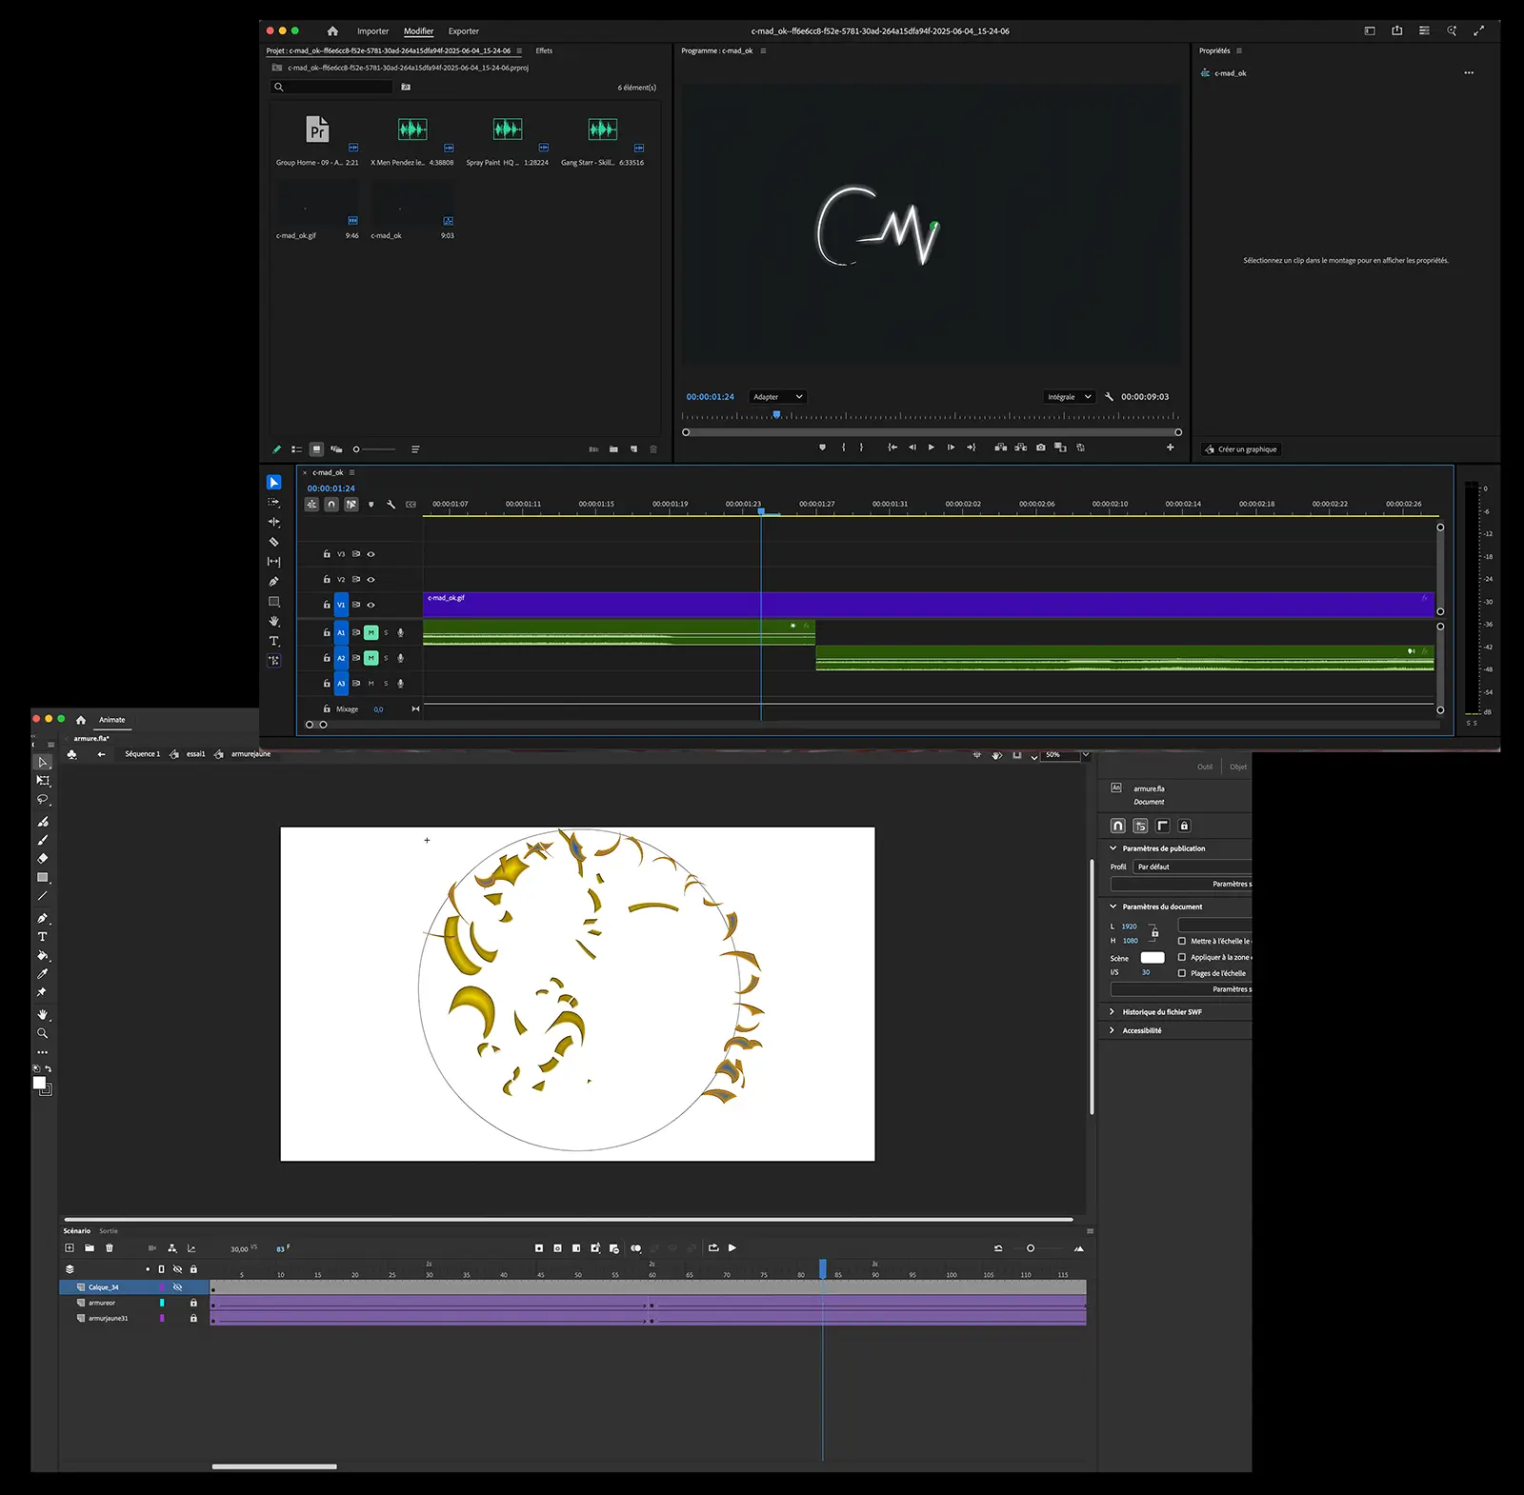Open the Scène color swatch
1524x1495 pixels.
1153,958
